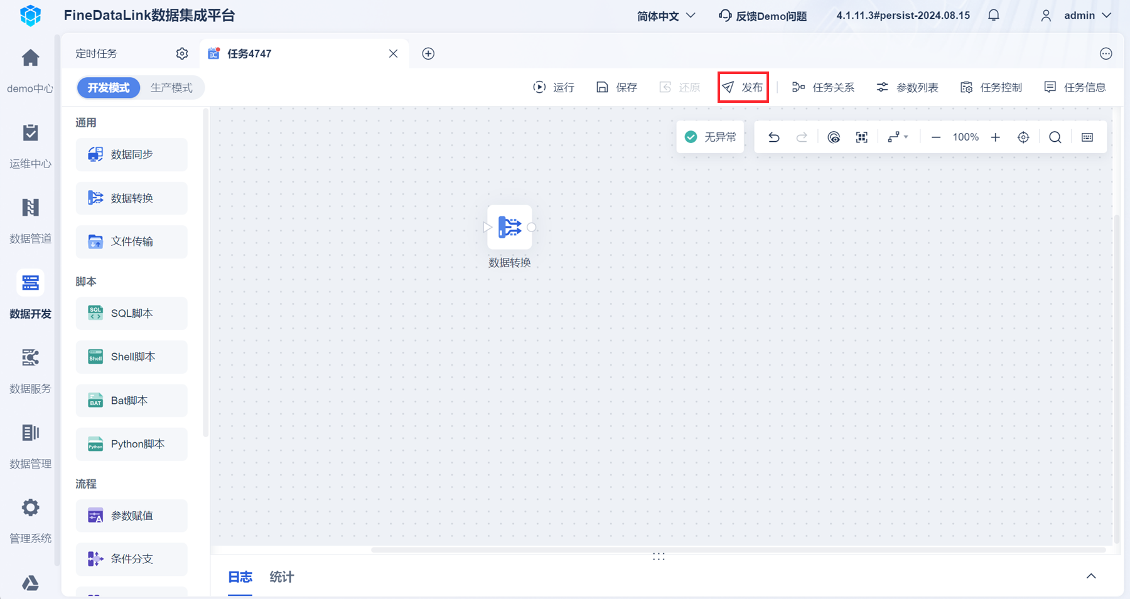Open the bottom sidebar triangle icon
The height and width of the screenshot is (599, 1130).
(30, 583)
